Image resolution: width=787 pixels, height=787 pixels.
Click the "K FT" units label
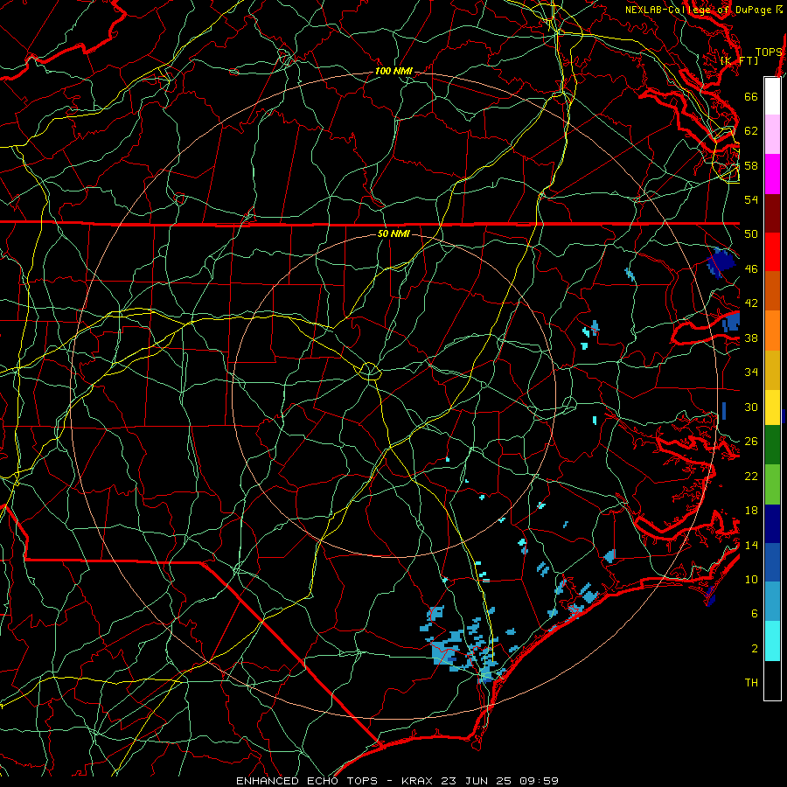tap(739, 60)
